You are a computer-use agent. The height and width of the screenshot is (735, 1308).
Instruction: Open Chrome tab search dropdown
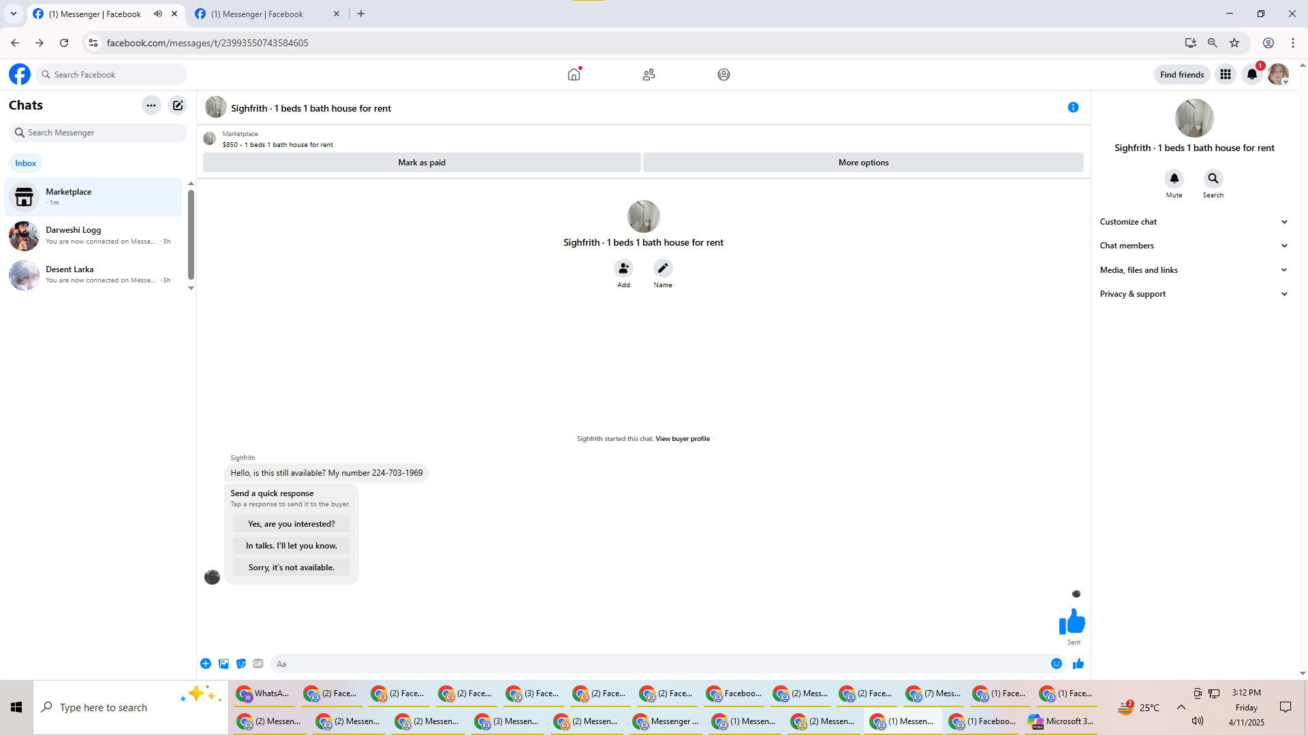[x=14, y=14]
